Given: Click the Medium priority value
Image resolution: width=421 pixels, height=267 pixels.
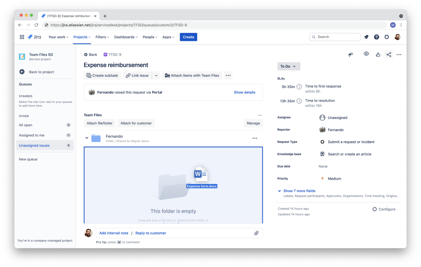Looking at the screenshot, I should coord(334,179).
